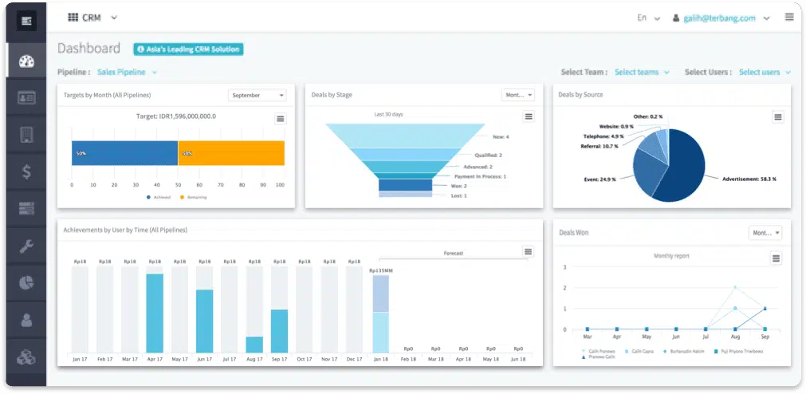Click the 'Monthly report' chart title
The height and width of the screenshot is (394, 806).
pyautogui.click(x=671, y=256)
